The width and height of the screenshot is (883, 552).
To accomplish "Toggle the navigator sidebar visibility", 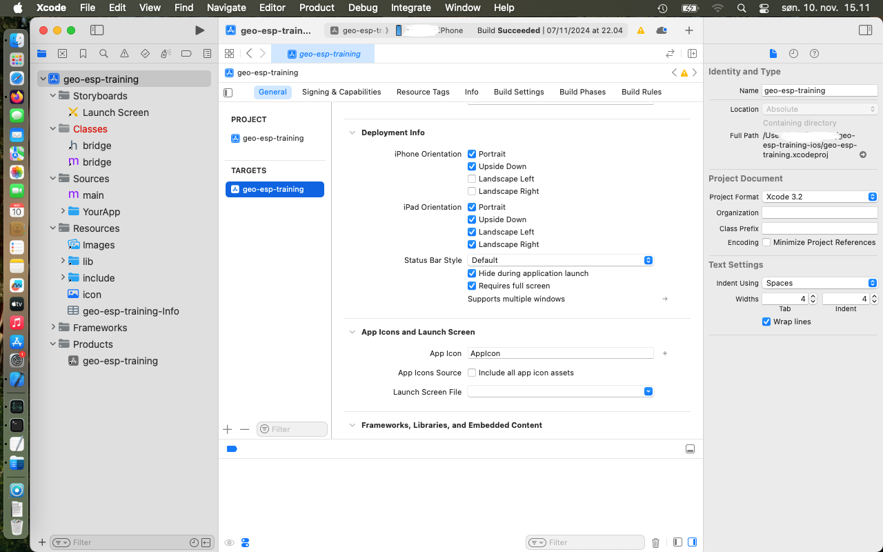I will (97, 30).
